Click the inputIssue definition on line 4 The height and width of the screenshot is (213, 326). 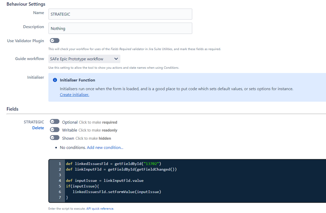[x=105, y=180]
